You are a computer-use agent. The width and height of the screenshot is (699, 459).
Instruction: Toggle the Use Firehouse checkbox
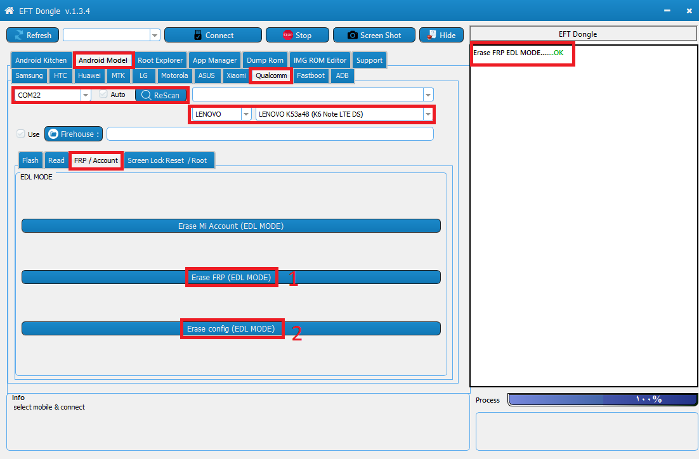20,134
